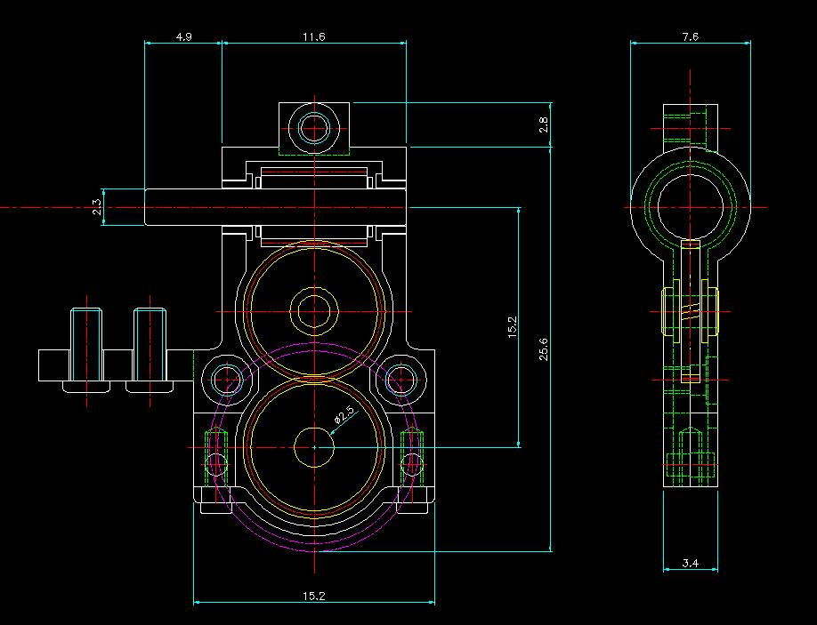
Task: Click the upper gear's center hub
Action: tap(314, 311)
